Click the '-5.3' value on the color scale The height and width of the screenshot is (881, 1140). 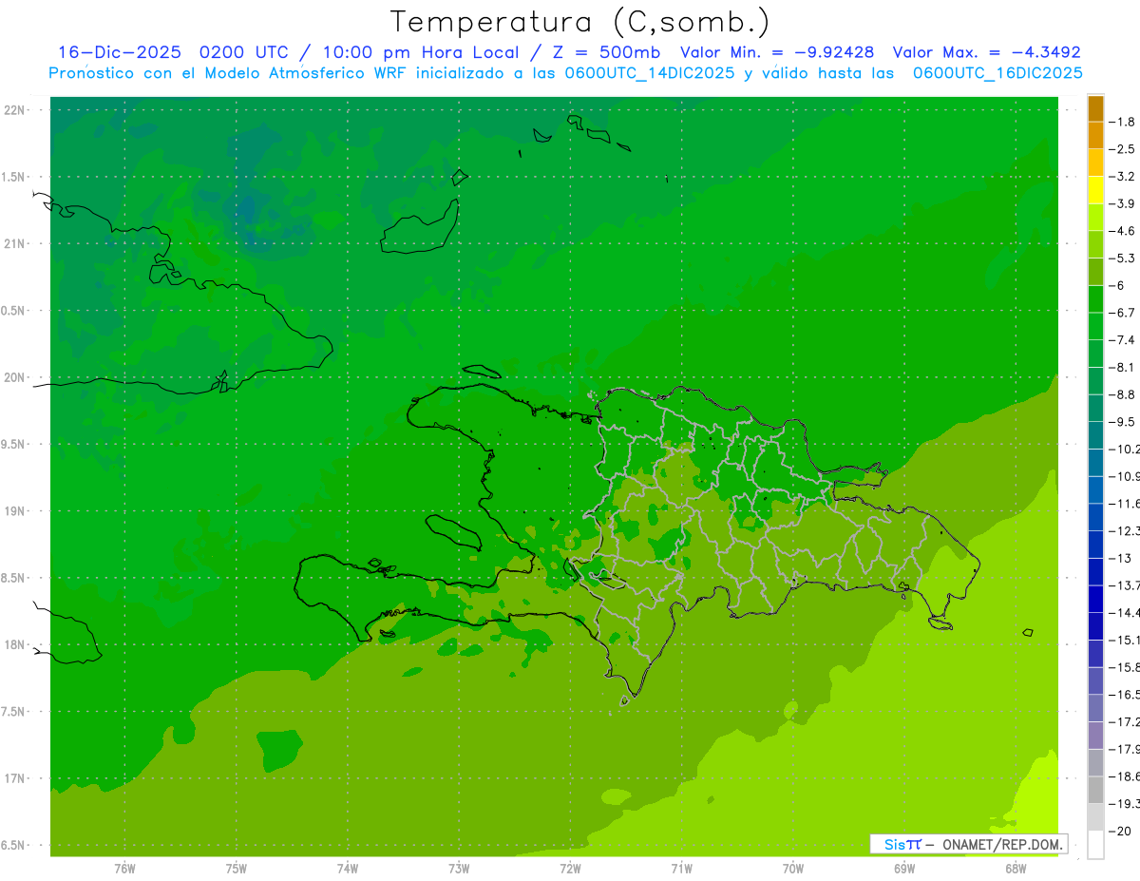click(1124, 259)
